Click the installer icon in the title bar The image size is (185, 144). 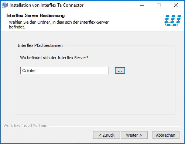coord(5,5)
